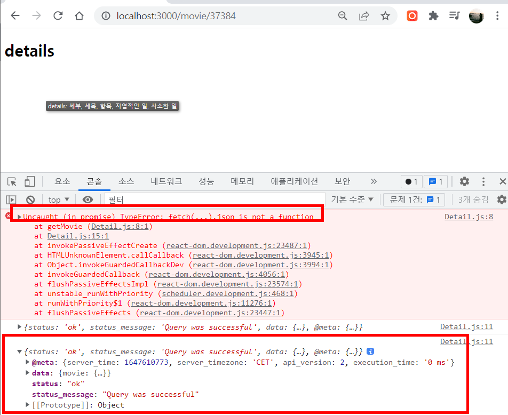This screenshot has height=415, width=508.
Task: Open react-dom.development.js:23487:1 link
Action: point(236,245)
